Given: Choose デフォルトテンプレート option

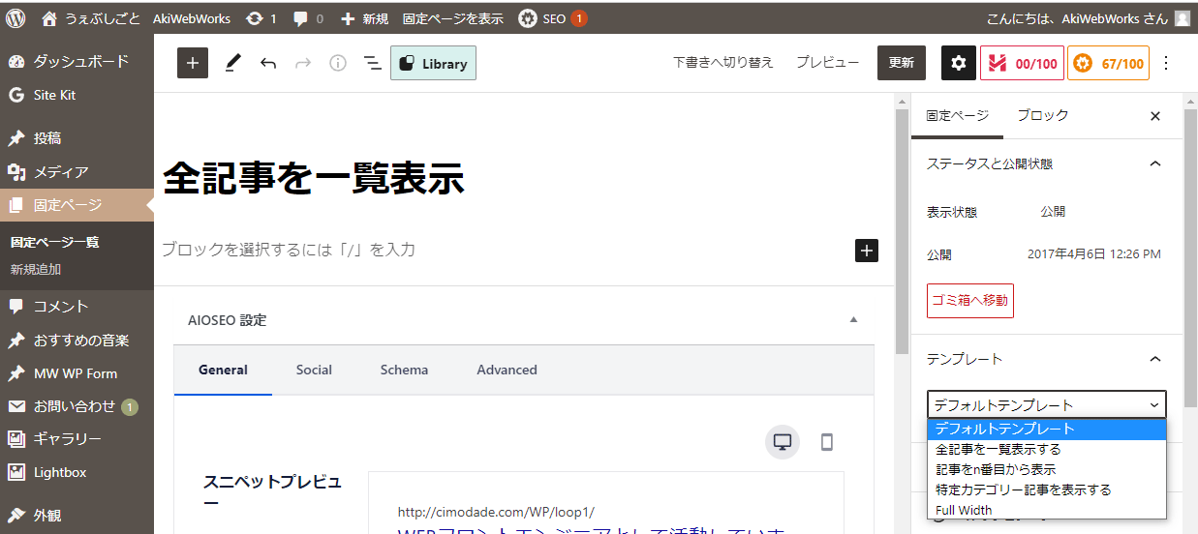Looking at the screenshot, I should (x=1046, y=429).
